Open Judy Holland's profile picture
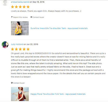 [x=5, y=45]
